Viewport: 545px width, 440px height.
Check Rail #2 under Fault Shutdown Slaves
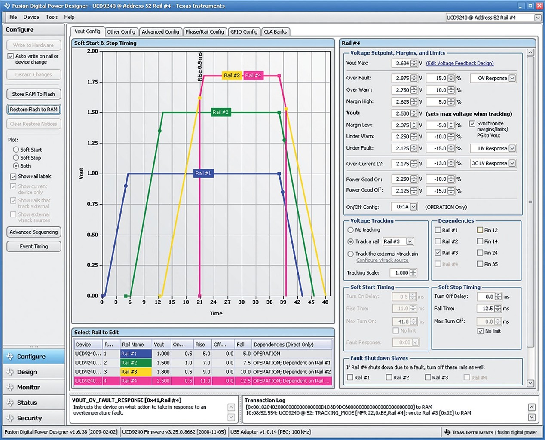click(x=389, y=377)
